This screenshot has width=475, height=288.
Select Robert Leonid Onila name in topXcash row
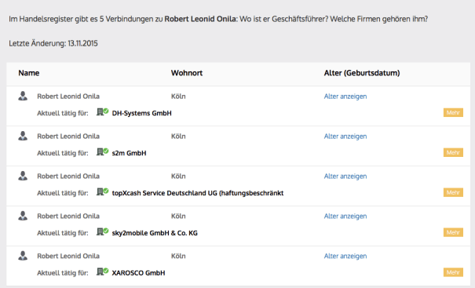(68, 177)
